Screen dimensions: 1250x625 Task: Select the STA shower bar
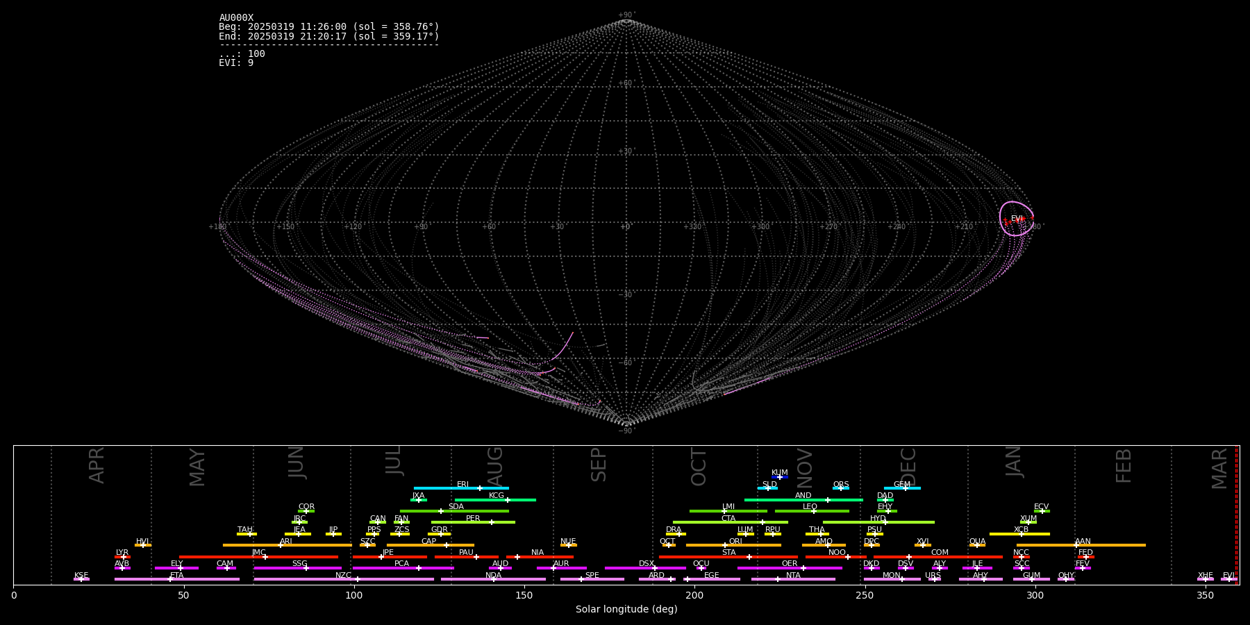tap(728, 557)
